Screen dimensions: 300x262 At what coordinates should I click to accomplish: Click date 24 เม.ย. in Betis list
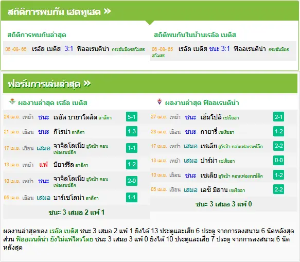12,117
